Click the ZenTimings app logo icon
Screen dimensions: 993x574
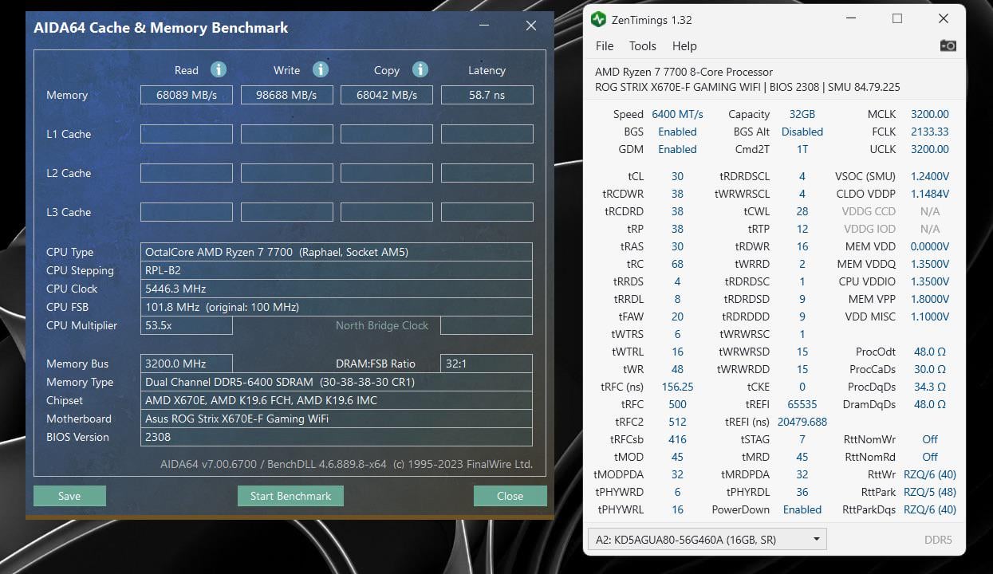[x=598, y=19]
